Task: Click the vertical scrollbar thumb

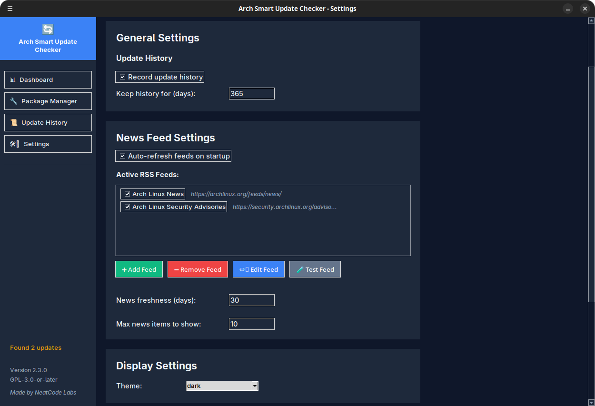Action: (591, 184)
